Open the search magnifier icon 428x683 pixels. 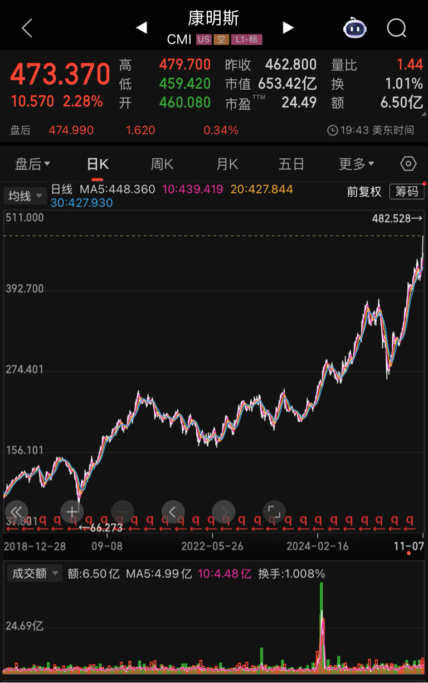(397, 27)
